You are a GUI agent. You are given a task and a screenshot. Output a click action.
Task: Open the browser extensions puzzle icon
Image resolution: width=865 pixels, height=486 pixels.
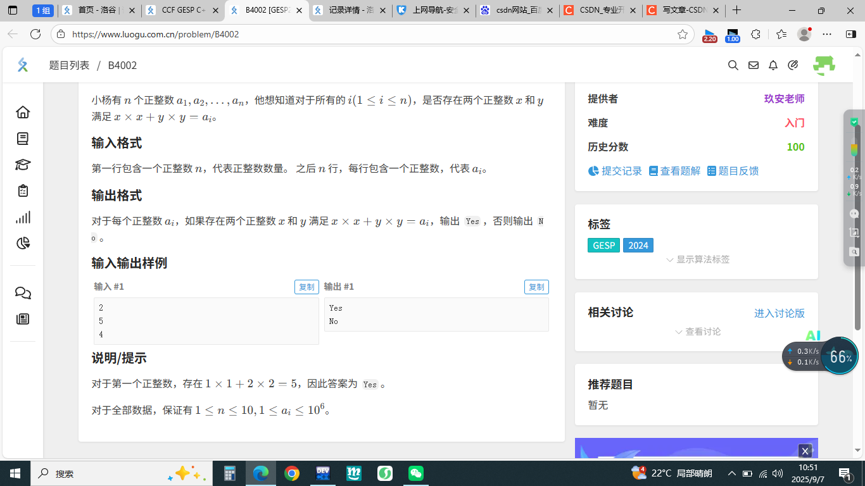coord(755,34)
